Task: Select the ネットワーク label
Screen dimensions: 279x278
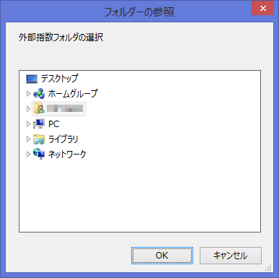Action: coord(67,154)
